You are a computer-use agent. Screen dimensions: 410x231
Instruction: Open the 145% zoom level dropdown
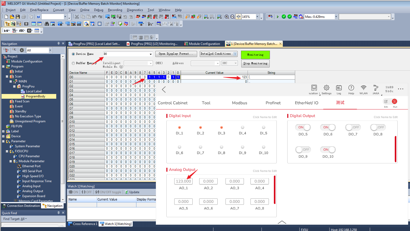coord(257,17)
